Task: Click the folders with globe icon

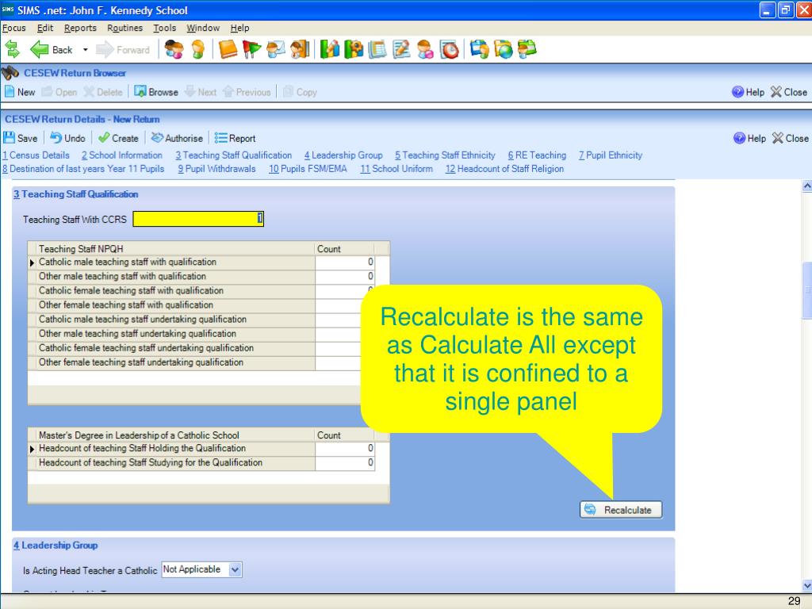Action: coord(504,50)
